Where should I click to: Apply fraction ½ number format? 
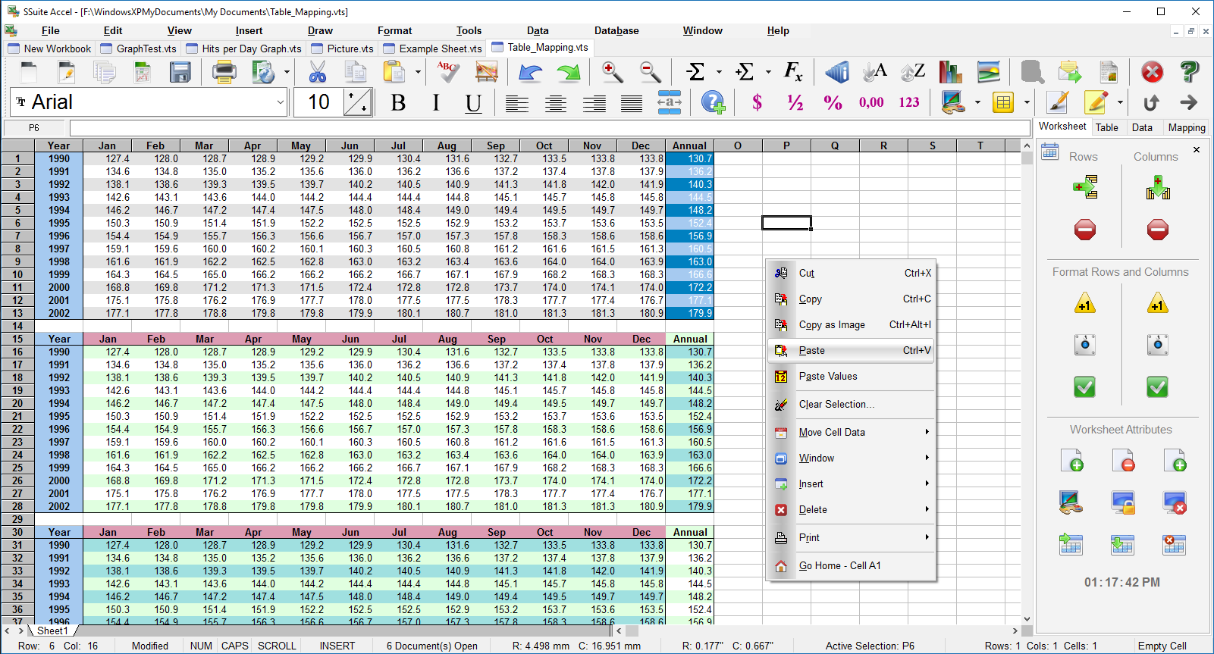pyautogui.click(x=795, y=102)
